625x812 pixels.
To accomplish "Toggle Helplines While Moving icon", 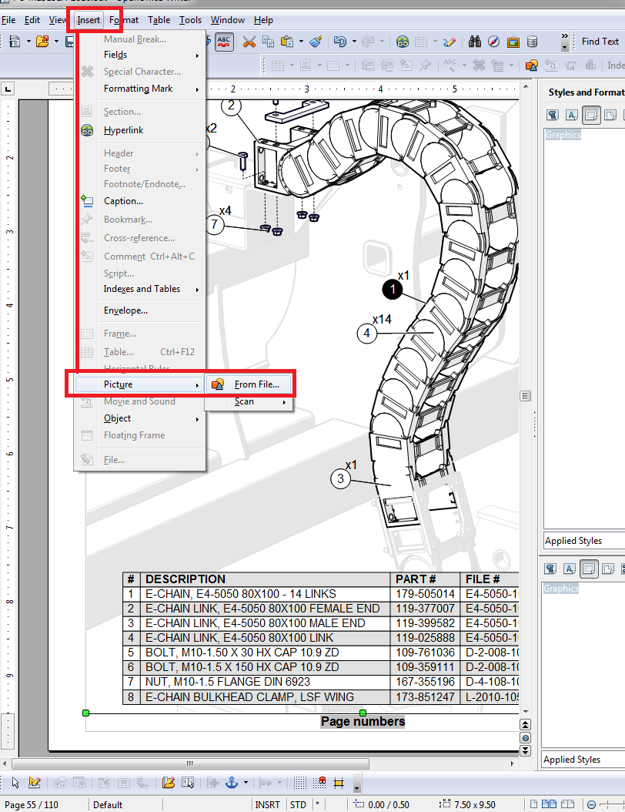I will [339, 783].
